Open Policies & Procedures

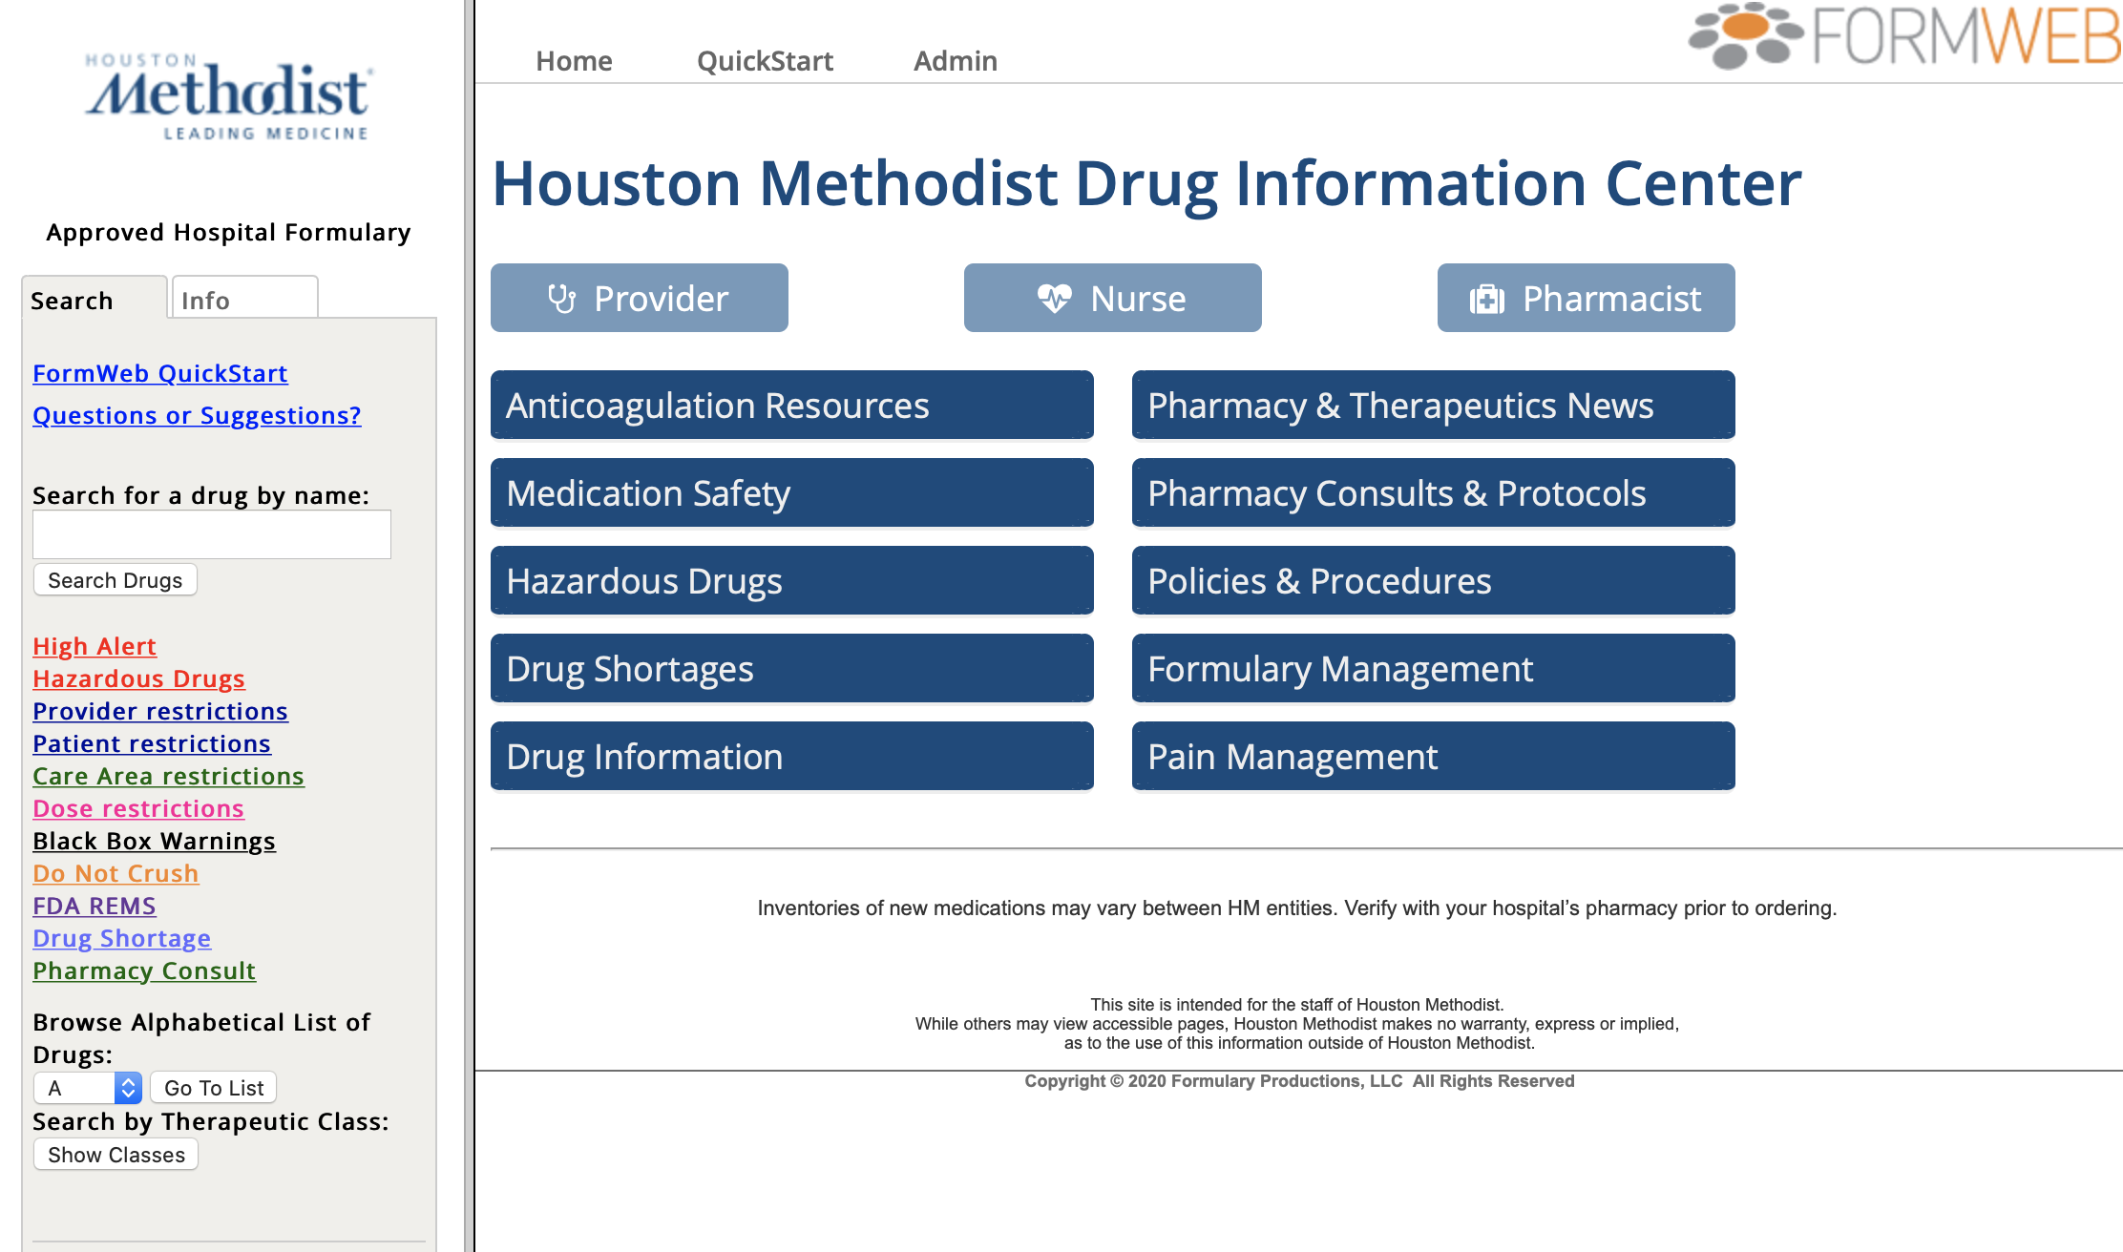pyautogui.click(x=1434, y=581)
